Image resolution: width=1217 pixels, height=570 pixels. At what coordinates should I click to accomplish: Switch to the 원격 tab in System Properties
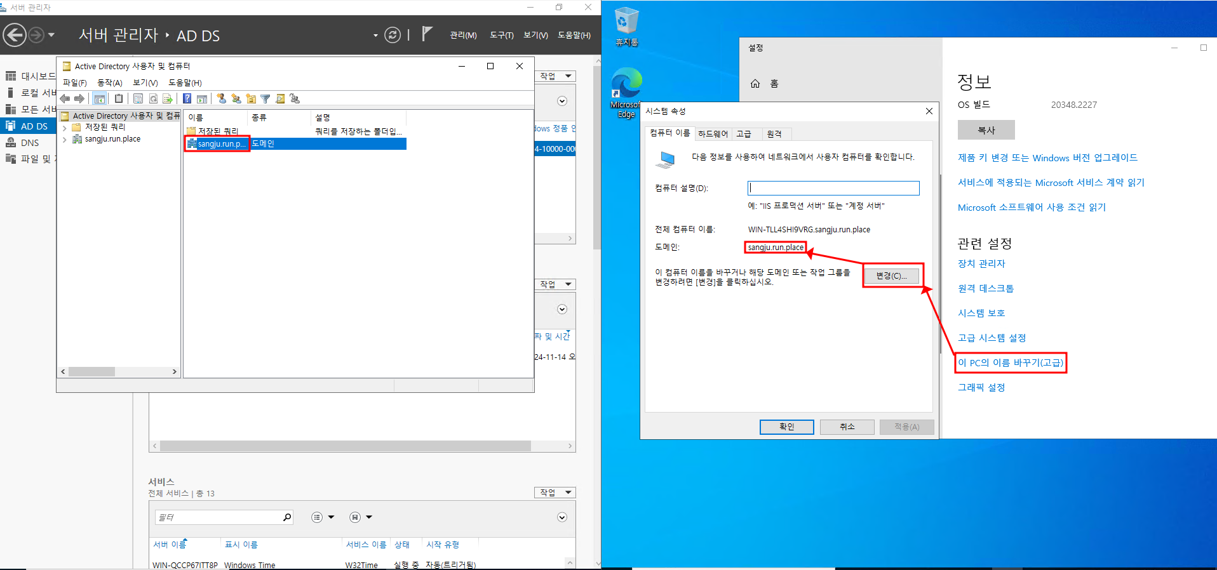[774, 134]
